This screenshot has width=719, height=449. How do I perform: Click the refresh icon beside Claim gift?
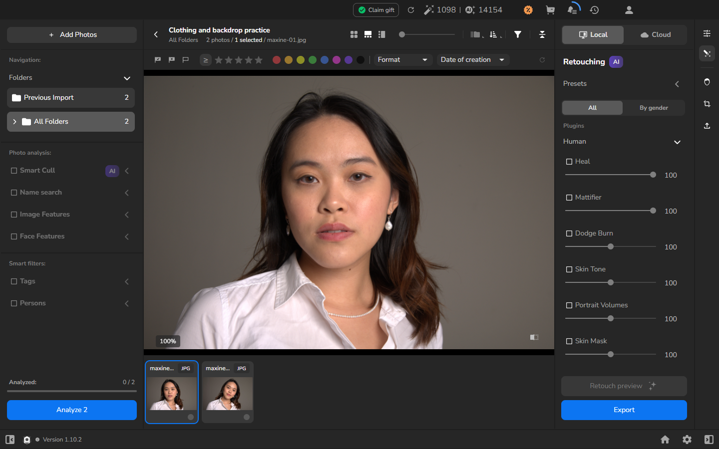point(411,10)
